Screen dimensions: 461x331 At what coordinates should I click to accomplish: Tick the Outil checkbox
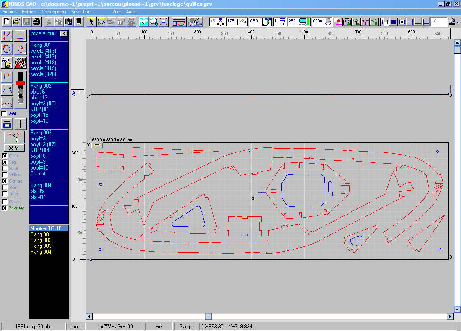pyautogui.click(x=5, y=114)
